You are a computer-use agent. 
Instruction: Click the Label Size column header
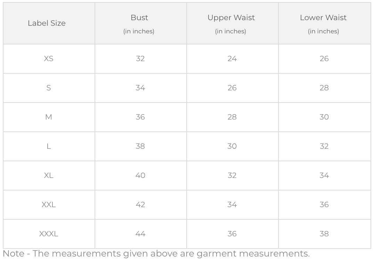pyautogui.click(x=47, y=23)
